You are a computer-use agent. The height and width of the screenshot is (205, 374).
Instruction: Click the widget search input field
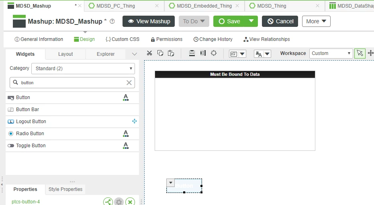click(72, 83)
